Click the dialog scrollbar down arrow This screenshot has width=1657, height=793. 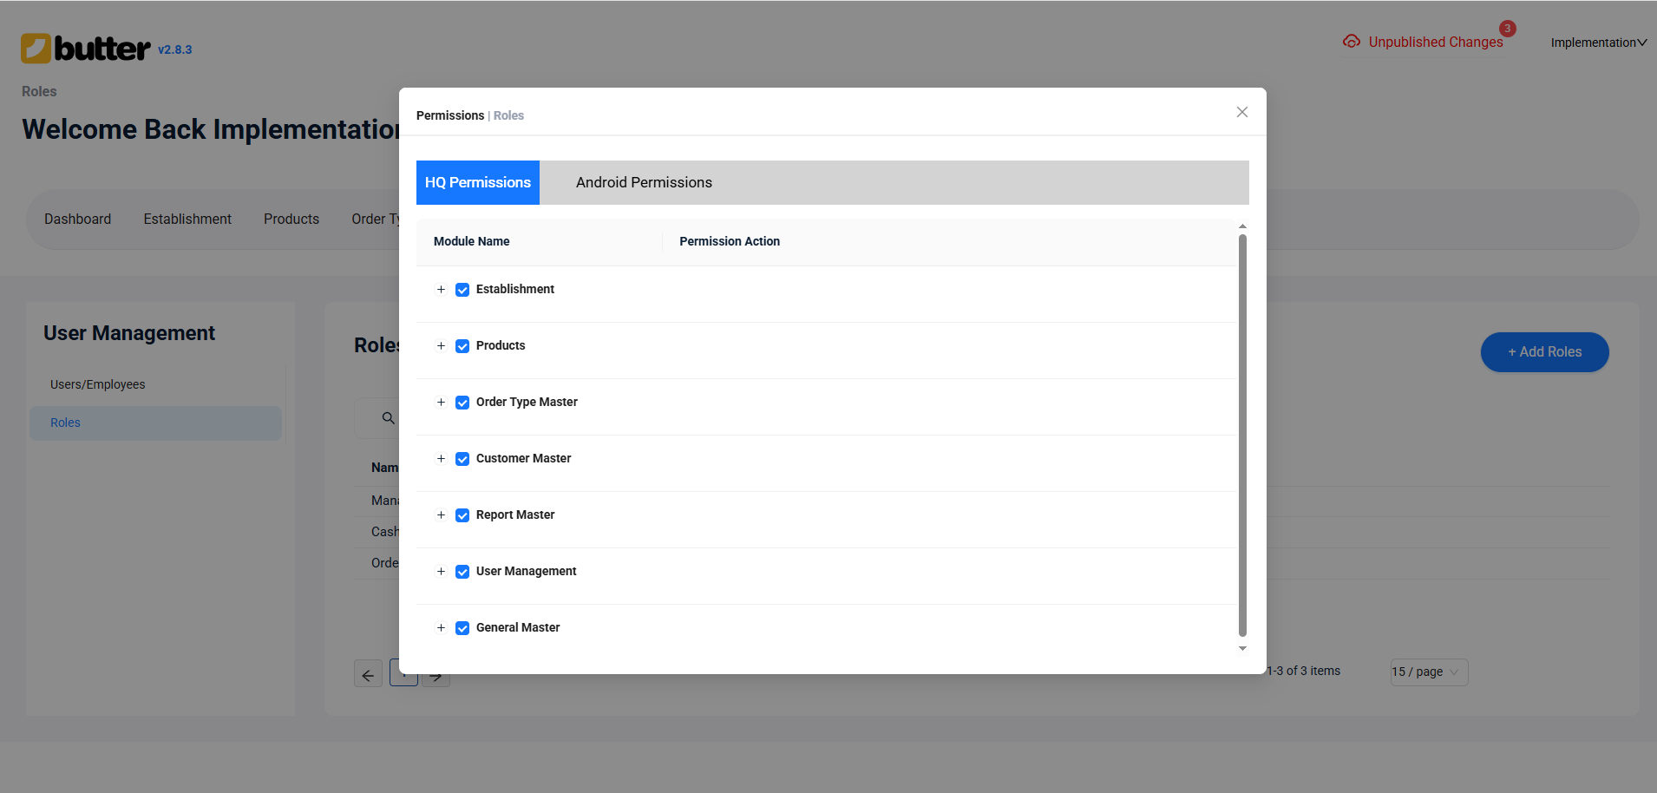click(x=1242, y=649)
